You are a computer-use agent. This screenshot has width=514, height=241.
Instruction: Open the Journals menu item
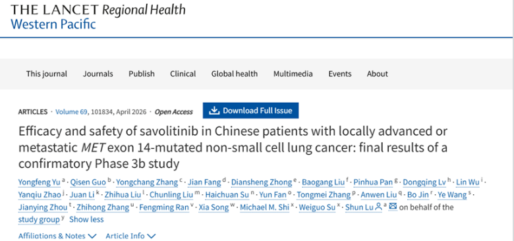98,74
